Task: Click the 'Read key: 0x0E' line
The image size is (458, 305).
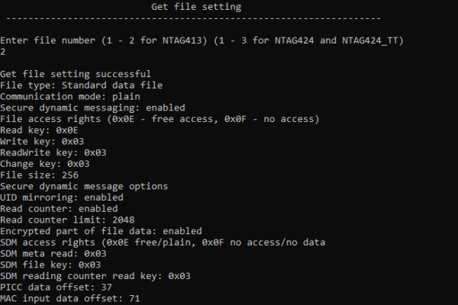Action: (x=39, y=130)
